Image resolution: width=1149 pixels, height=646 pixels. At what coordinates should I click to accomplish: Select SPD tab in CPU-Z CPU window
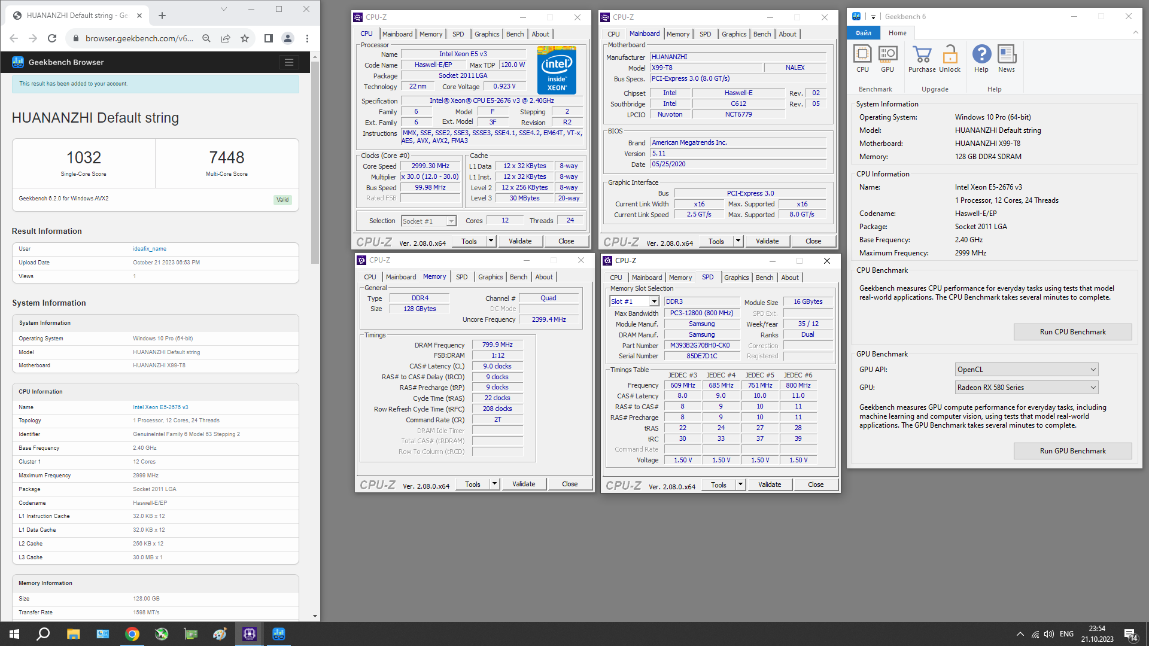click(x=458, y=34)
